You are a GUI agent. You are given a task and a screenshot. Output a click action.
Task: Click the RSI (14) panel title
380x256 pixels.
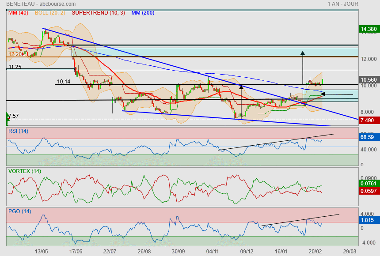(18, 131)
